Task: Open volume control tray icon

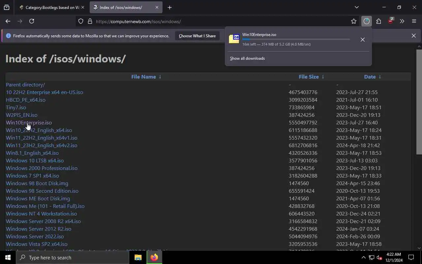Action: pos(379,257)
